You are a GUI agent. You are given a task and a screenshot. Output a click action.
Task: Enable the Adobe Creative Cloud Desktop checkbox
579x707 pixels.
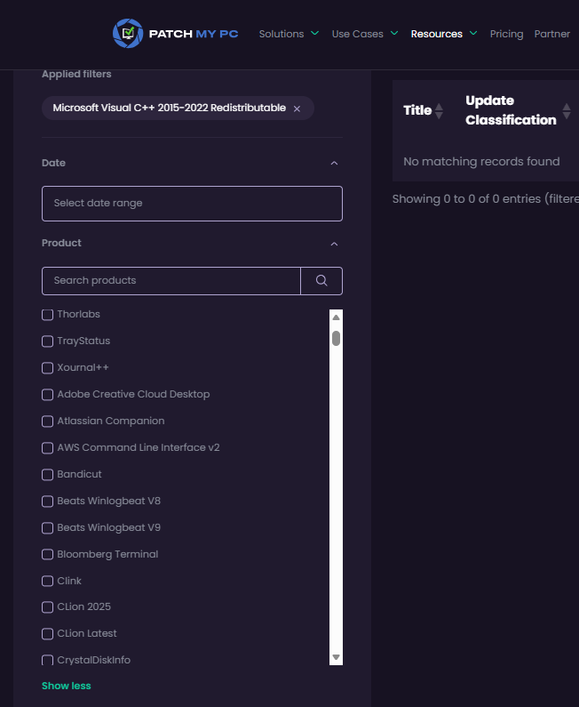pyautogui.click(x=48, y=395)
